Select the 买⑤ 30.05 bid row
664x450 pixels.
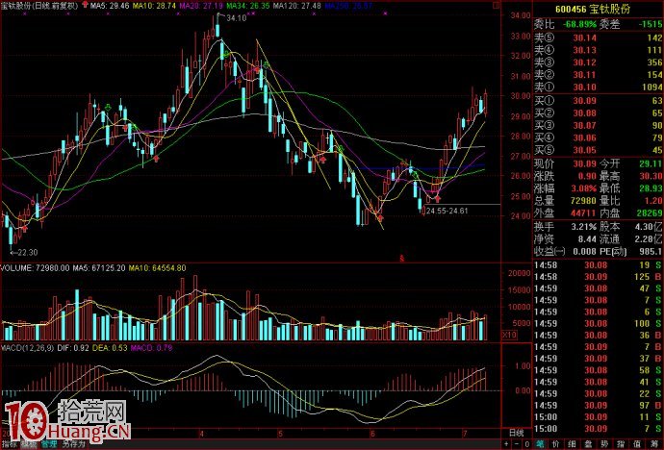[598, 150]
